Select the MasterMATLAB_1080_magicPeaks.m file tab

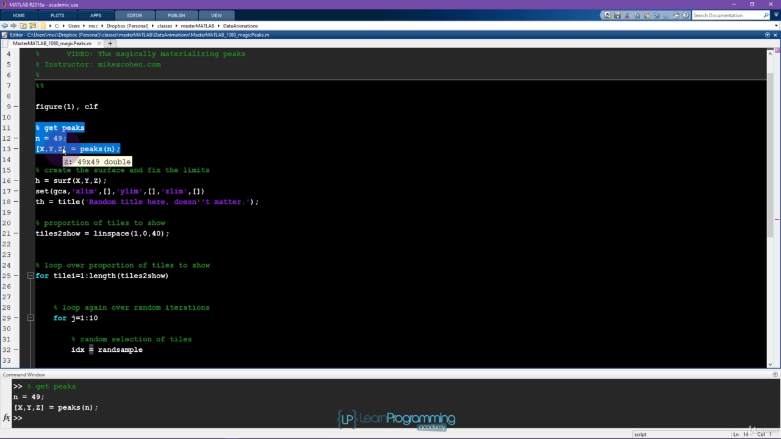click(x=52, y=43)
